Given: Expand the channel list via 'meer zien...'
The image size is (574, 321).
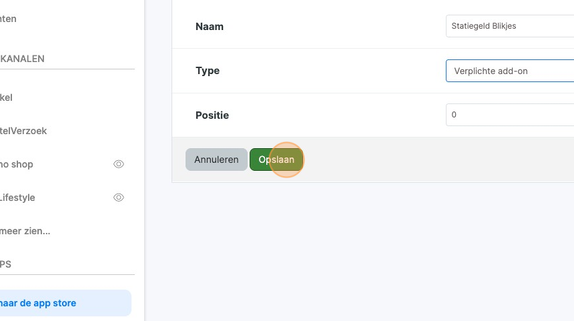Looking at the screenshot, I should point(25,231).
